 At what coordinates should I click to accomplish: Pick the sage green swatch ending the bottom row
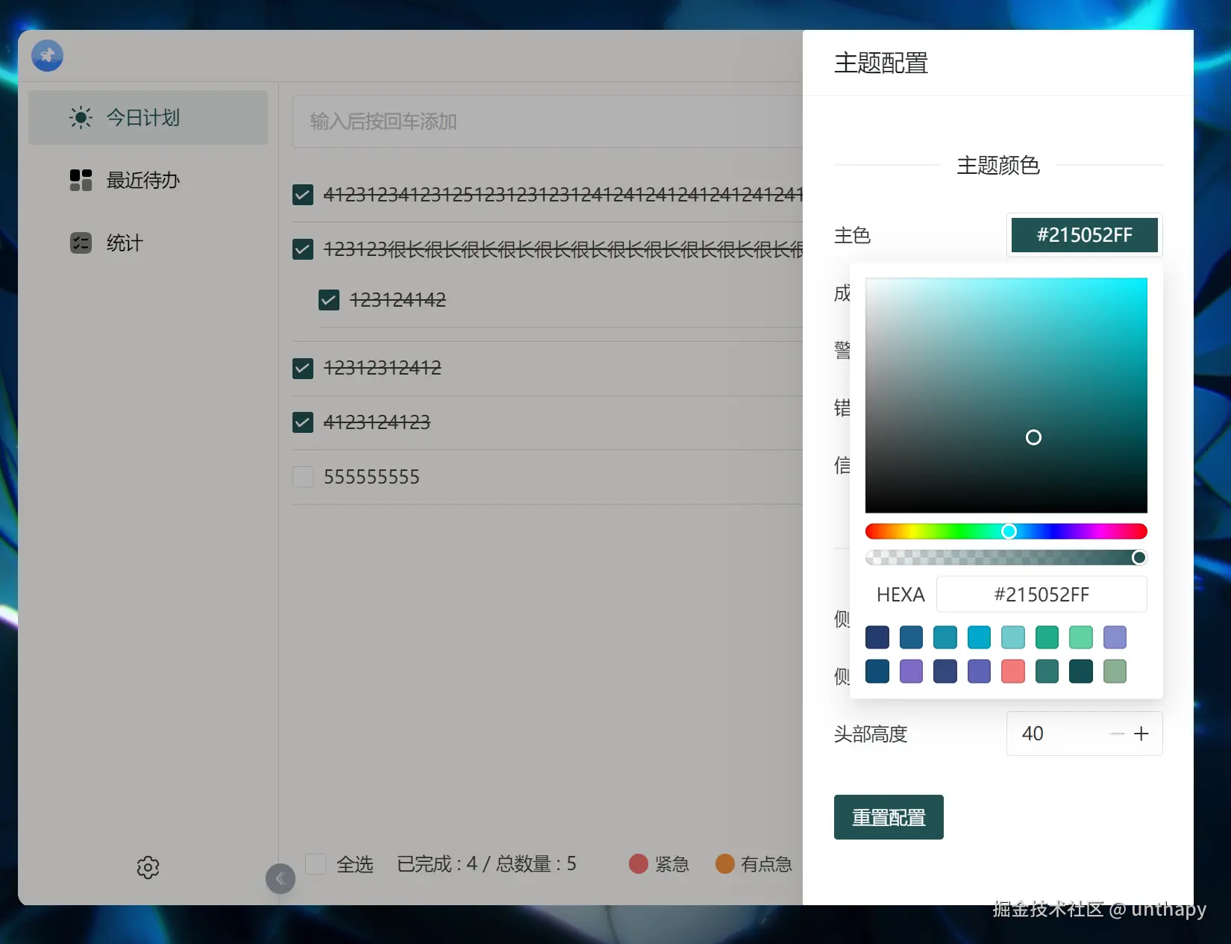point(1115,671)
